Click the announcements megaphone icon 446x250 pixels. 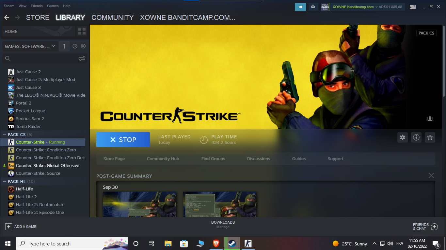click(300, 7)
